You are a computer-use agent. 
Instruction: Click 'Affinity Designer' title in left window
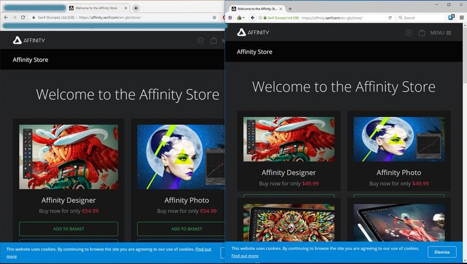click(69, 200)
